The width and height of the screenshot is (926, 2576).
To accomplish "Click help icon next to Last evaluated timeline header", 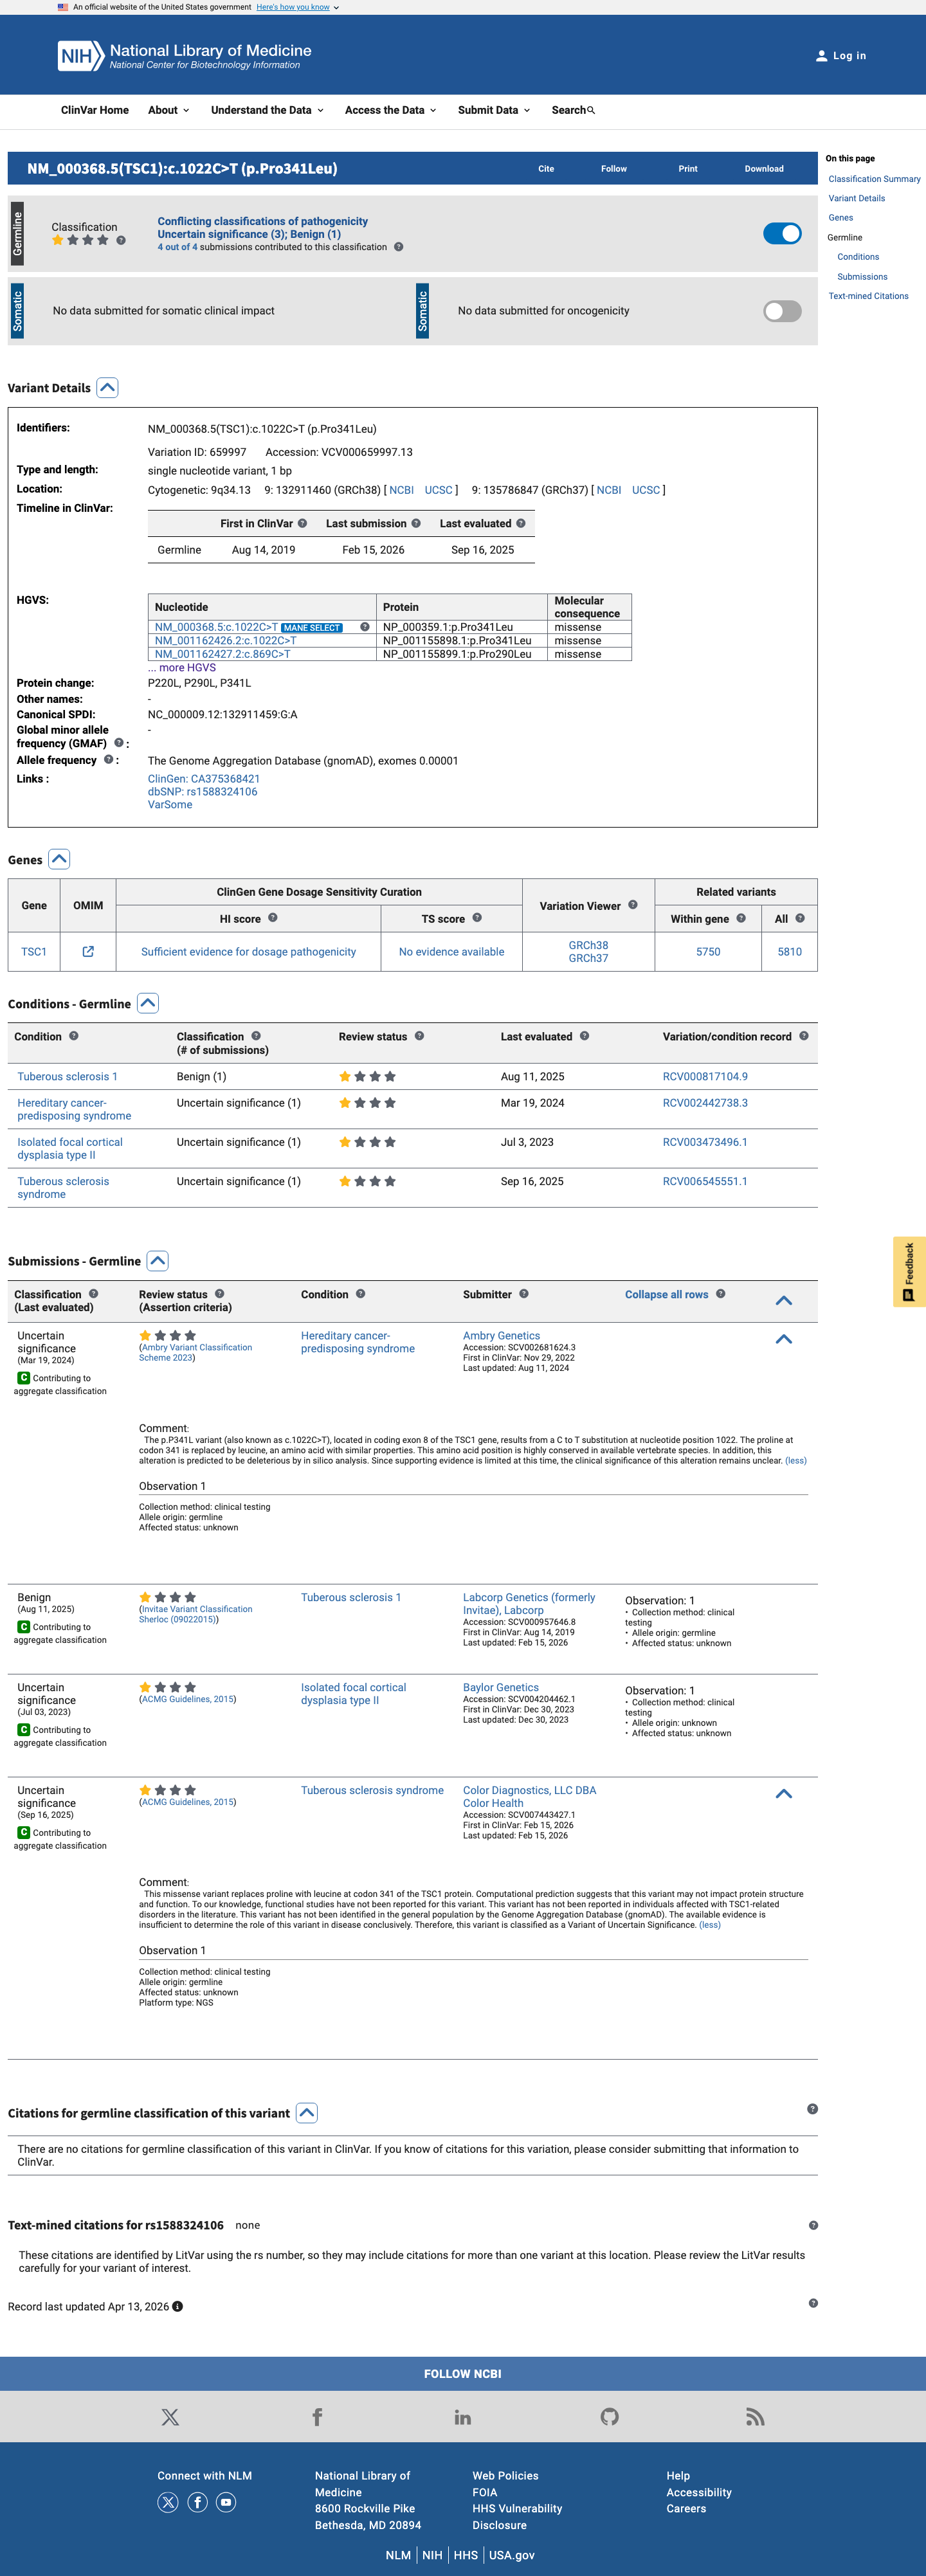I will 521,523.
